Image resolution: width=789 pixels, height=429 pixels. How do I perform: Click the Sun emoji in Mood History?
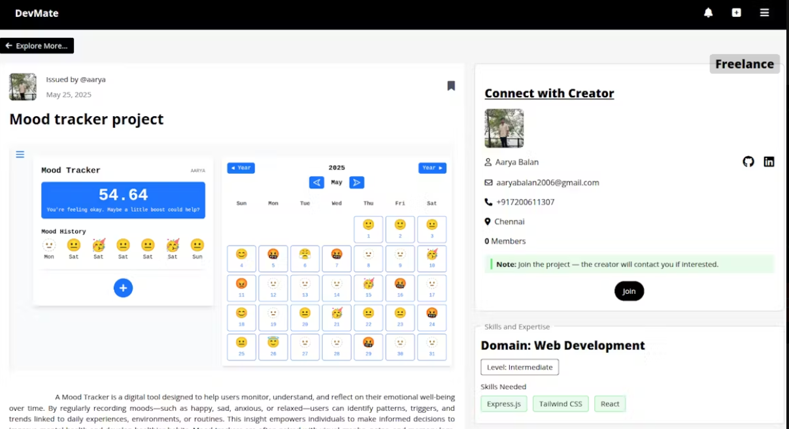[197, 245]
